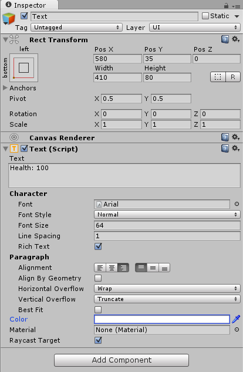Click the Add Component button
Viewport: 243px width, 372px height.
click(x=122, y=360)
